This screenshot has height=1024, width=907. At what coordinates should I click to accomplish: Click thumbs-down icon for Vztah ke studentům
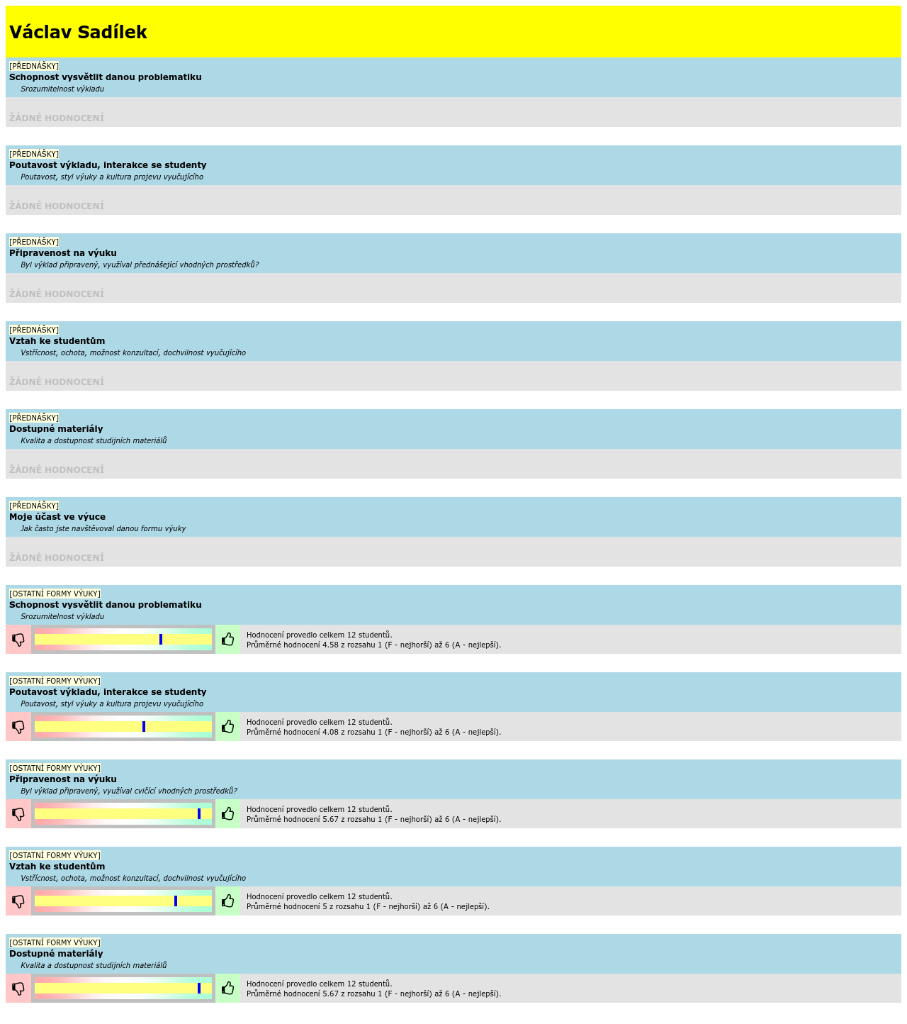click(18, 901)
